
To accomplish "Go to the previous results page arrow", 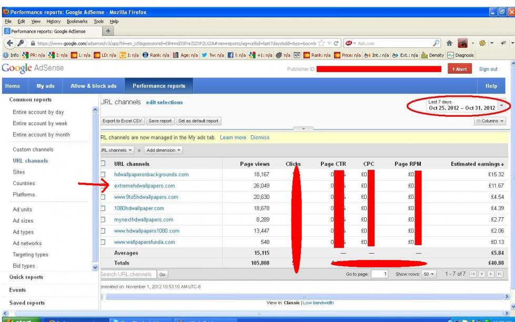I will 481,274.
